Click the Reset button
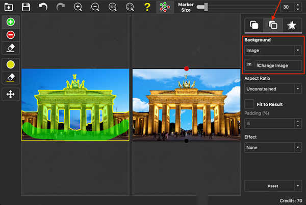Viewport: 306px width, 205px height. [x=269, y=186]
